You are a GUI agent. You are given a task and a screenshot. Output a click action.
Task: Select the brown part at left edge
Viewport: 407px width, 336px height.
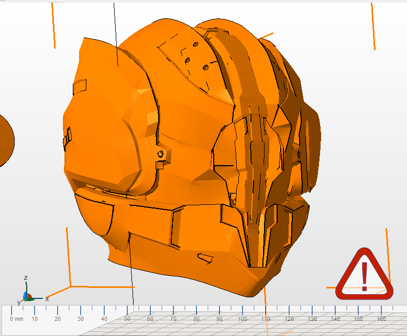pos(6,141)
